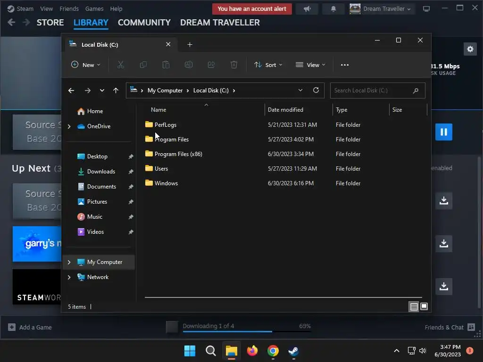Open the volume speaker tray icon
Image resolution: width=483 pixels, height=362 pixels.
423,351
